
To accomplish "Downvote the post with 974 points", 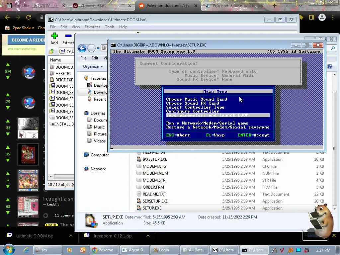I will [8, 78].
